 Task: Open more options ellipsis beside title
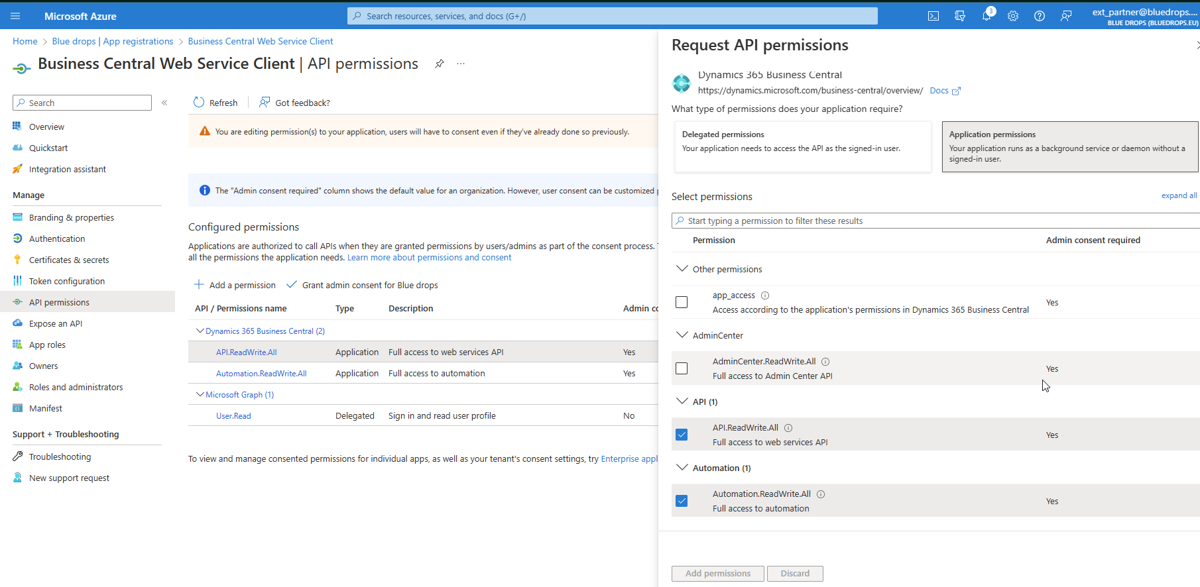(461, 64)
